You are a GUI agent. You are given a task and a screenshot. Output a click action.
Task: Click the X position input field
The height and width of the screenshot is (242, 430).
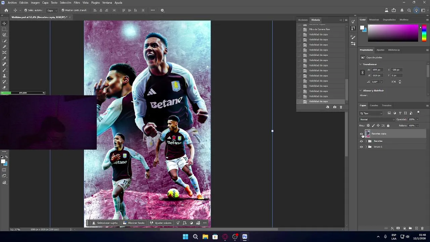click(396, 70)
